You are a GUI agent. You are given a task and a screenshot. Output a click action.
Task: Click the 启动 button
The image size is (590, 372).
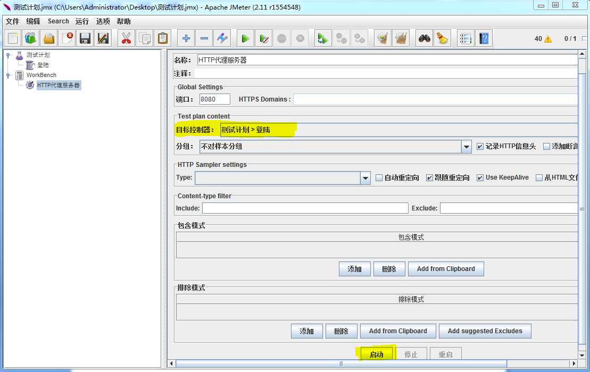click(x=376, y=354)
